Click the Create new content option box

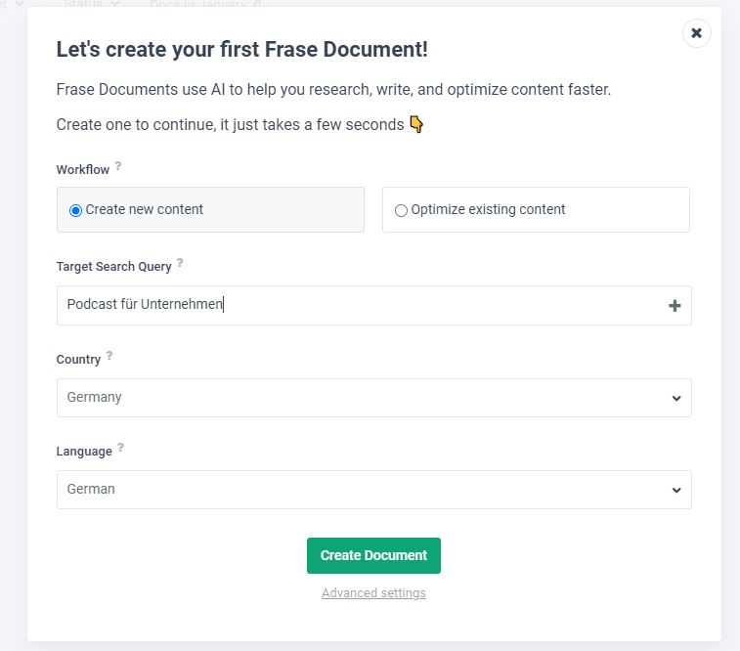(210, 209)
